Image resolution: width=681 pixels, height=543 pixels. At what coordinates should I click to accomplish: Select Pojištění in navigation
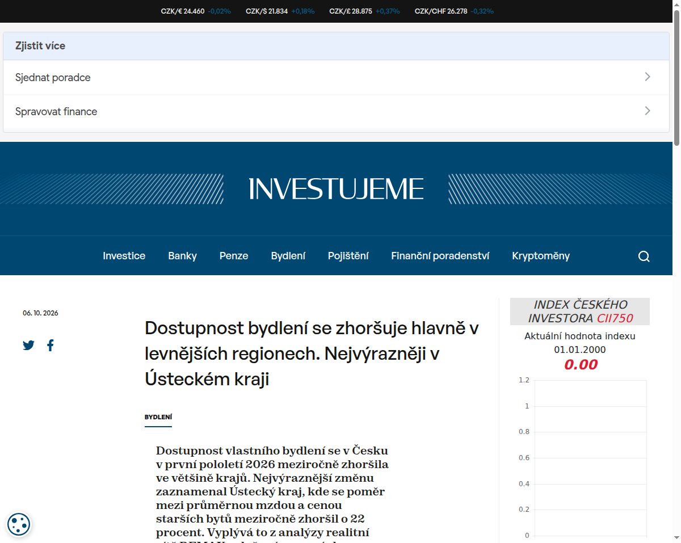click(x=348, y=256)
